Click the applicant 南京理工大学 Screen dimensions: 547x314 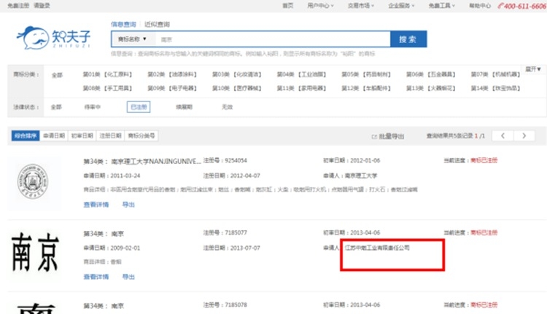coord(361,176)
